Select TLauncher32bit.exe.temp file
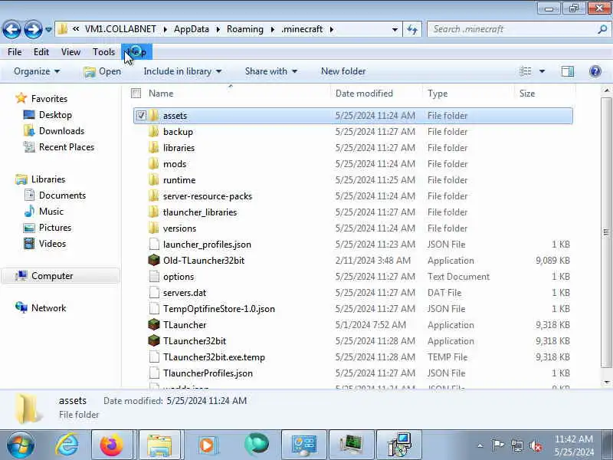This screenshot has height=460, width=613. pyautogui.click(x=214, y=357)
